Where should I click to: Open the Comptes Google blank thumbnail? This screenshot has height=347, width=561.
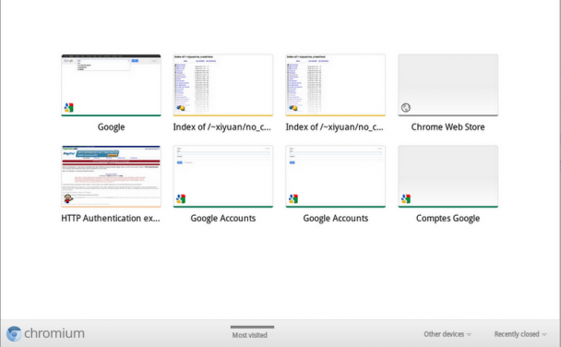coord(448,176)
